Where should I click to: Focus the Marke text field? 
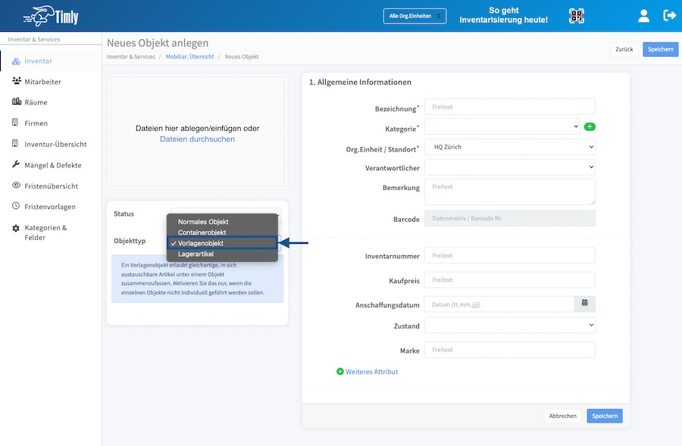click(510, 350)
